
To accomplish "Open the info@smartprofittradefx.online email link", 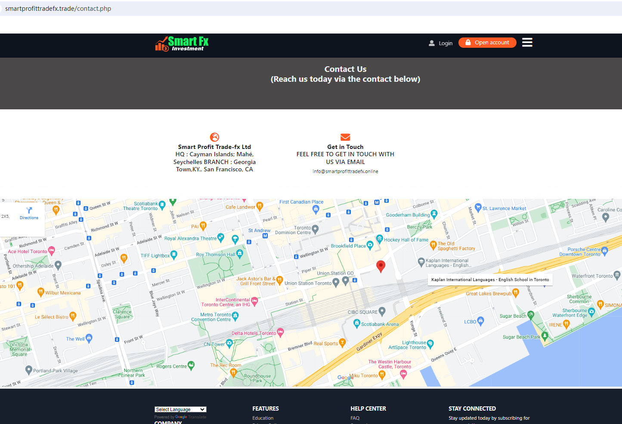I will [345, 171].
